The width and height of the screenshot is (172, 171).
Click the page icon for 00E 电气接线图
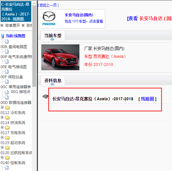point(7,62)
